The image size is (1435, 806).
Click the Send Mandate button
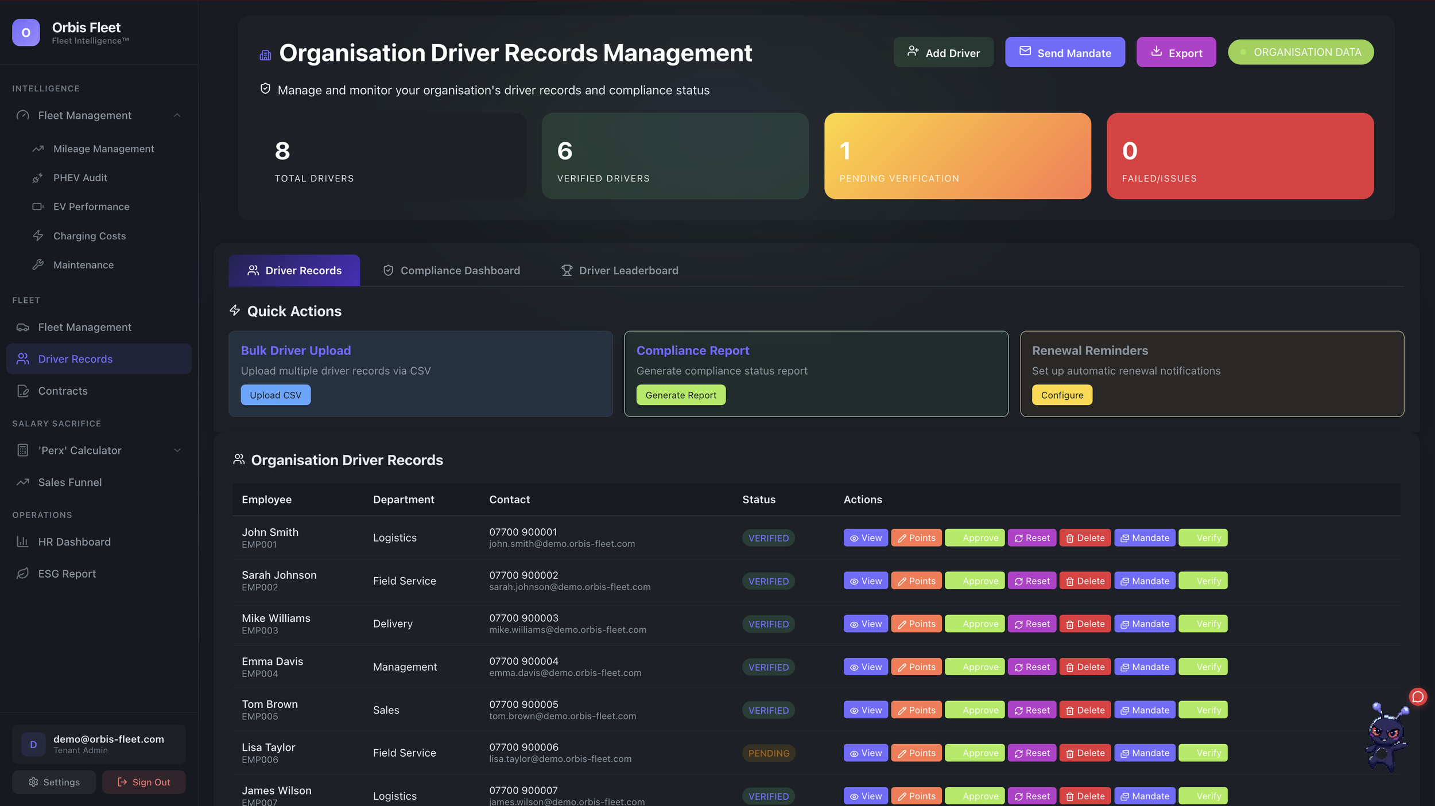coord(1064,52)
